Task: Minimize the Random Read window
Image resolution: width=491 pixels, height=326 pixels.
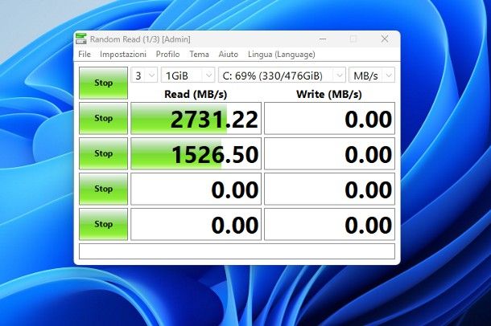Action: click(323, 39)
